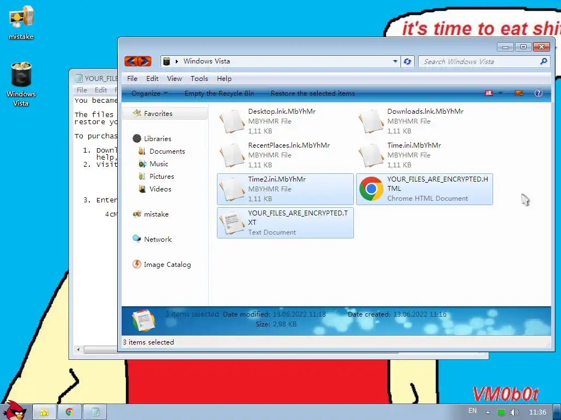Screen dimensions: 561x420
Task: Select the RecentPlaces.lnk.MbYhMr file icon
Action: (x=232, y=155)
